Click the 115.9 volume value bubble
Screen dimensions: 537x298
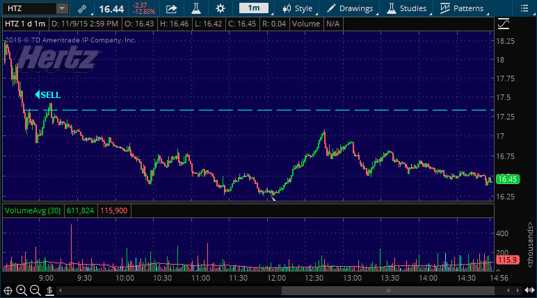pos(508,260)
